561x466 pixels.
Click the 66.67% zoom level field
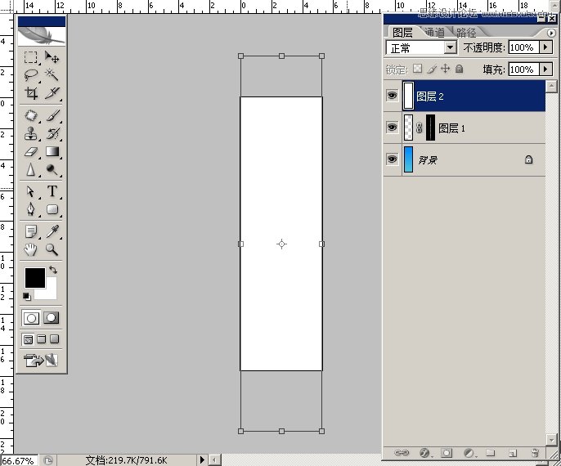pyautogui.click(x=19, y=460)
